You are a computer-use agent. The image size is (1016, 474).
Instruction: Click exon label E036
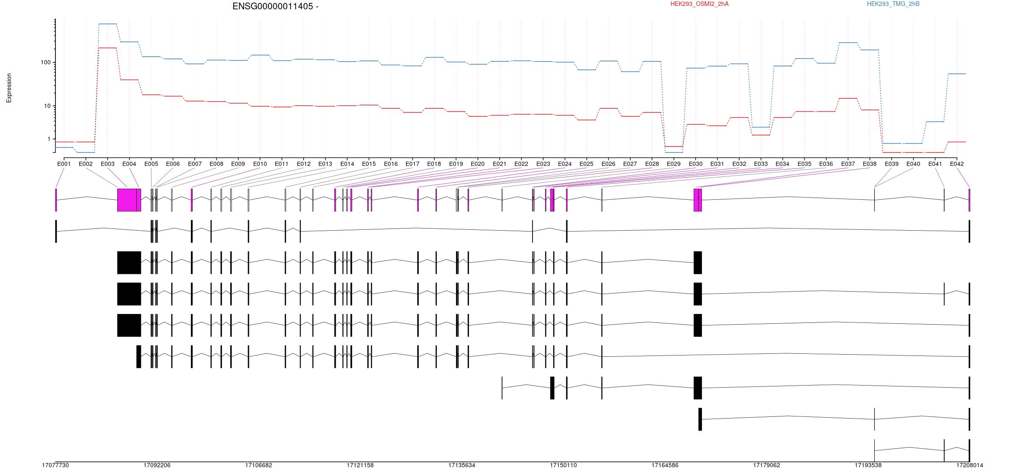(826, 164)
